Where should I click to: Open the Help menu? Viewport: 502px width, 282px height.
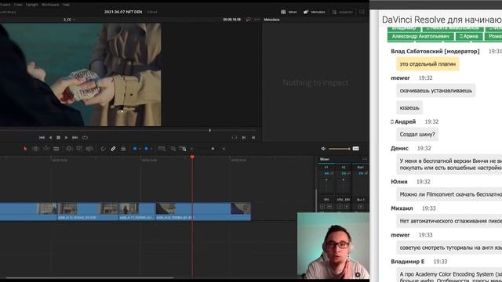point(66,5)
